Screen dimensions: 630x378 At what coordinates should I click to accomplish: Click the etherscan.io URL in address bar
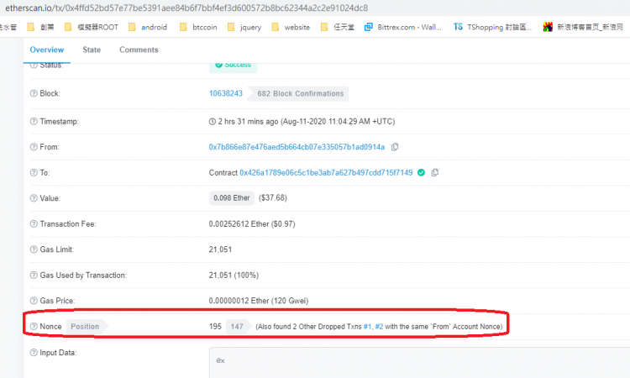click(x=186, y=8)
